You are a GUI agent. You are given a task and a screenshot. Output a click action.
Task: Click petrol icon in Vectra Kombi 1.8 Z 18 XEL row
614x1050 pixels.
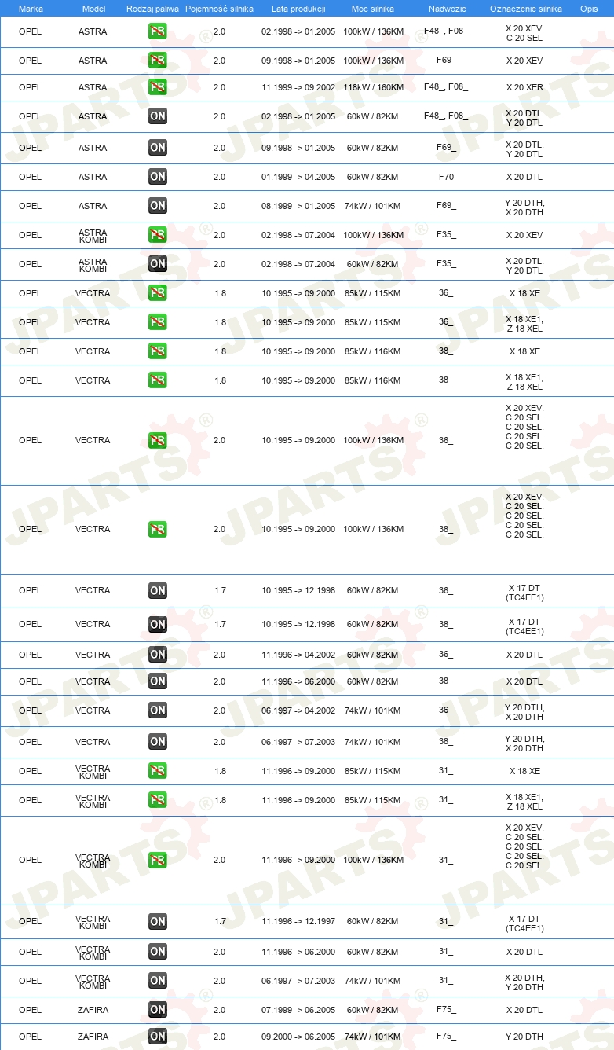click(x=158, y=800)
